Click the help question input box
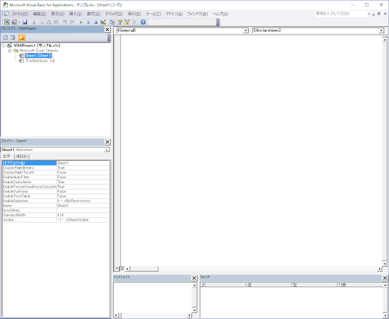The width and height of the screenshot is (389, 319). pyautogui.click(x=340, y=13)
